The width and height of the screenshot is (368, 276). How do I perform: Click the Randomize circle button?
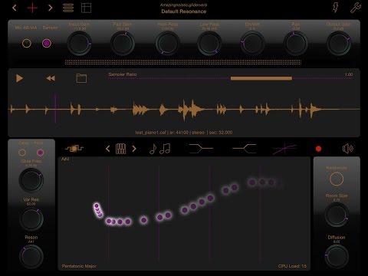pyautogui.click(x=337, y=179)
